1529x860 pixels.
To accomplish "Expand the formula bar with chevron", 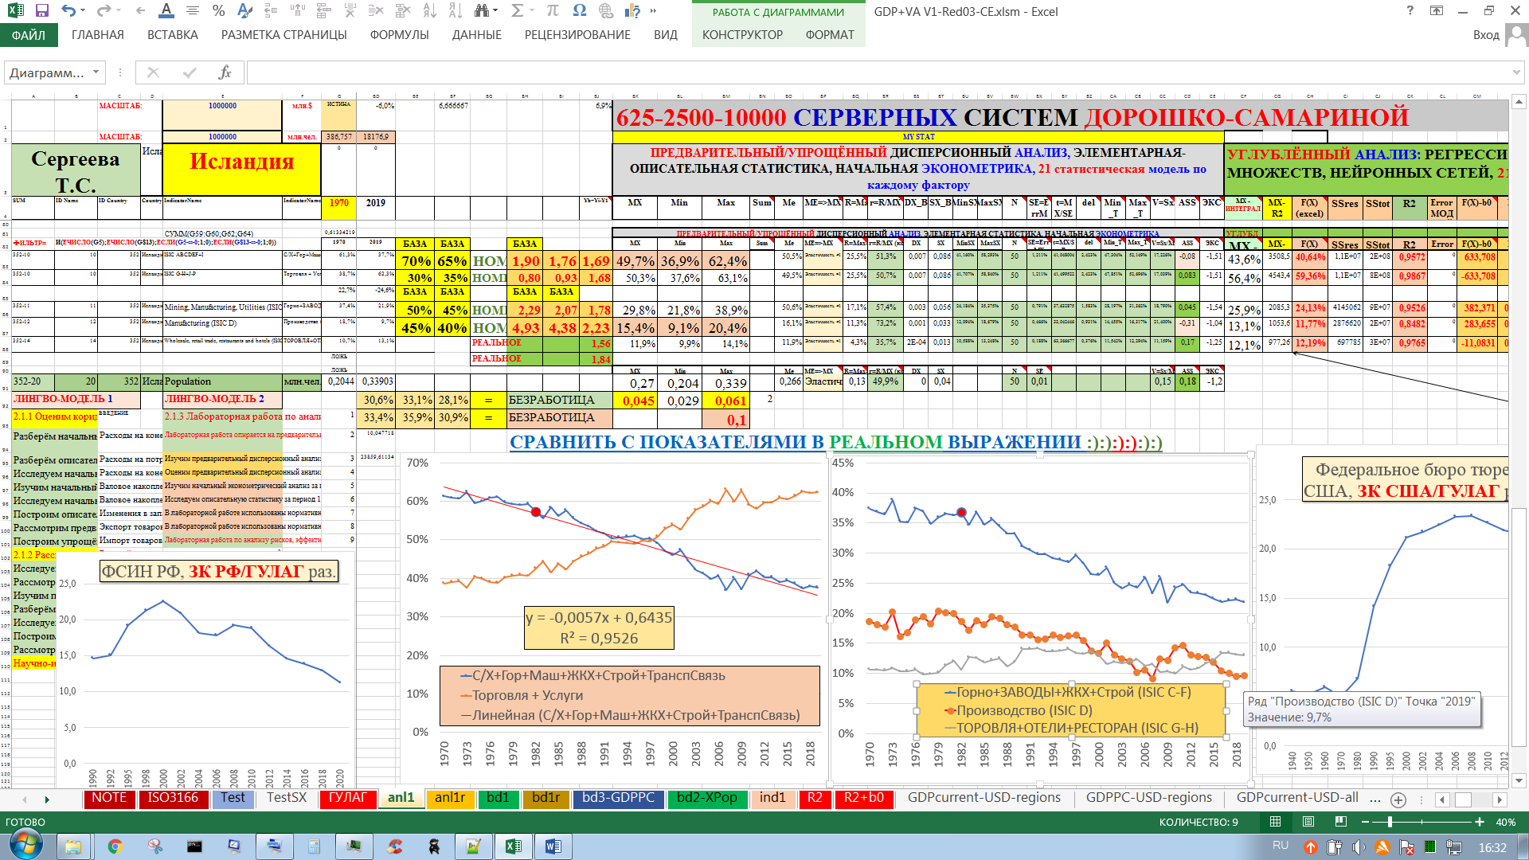I will (x=1515, y=72).
